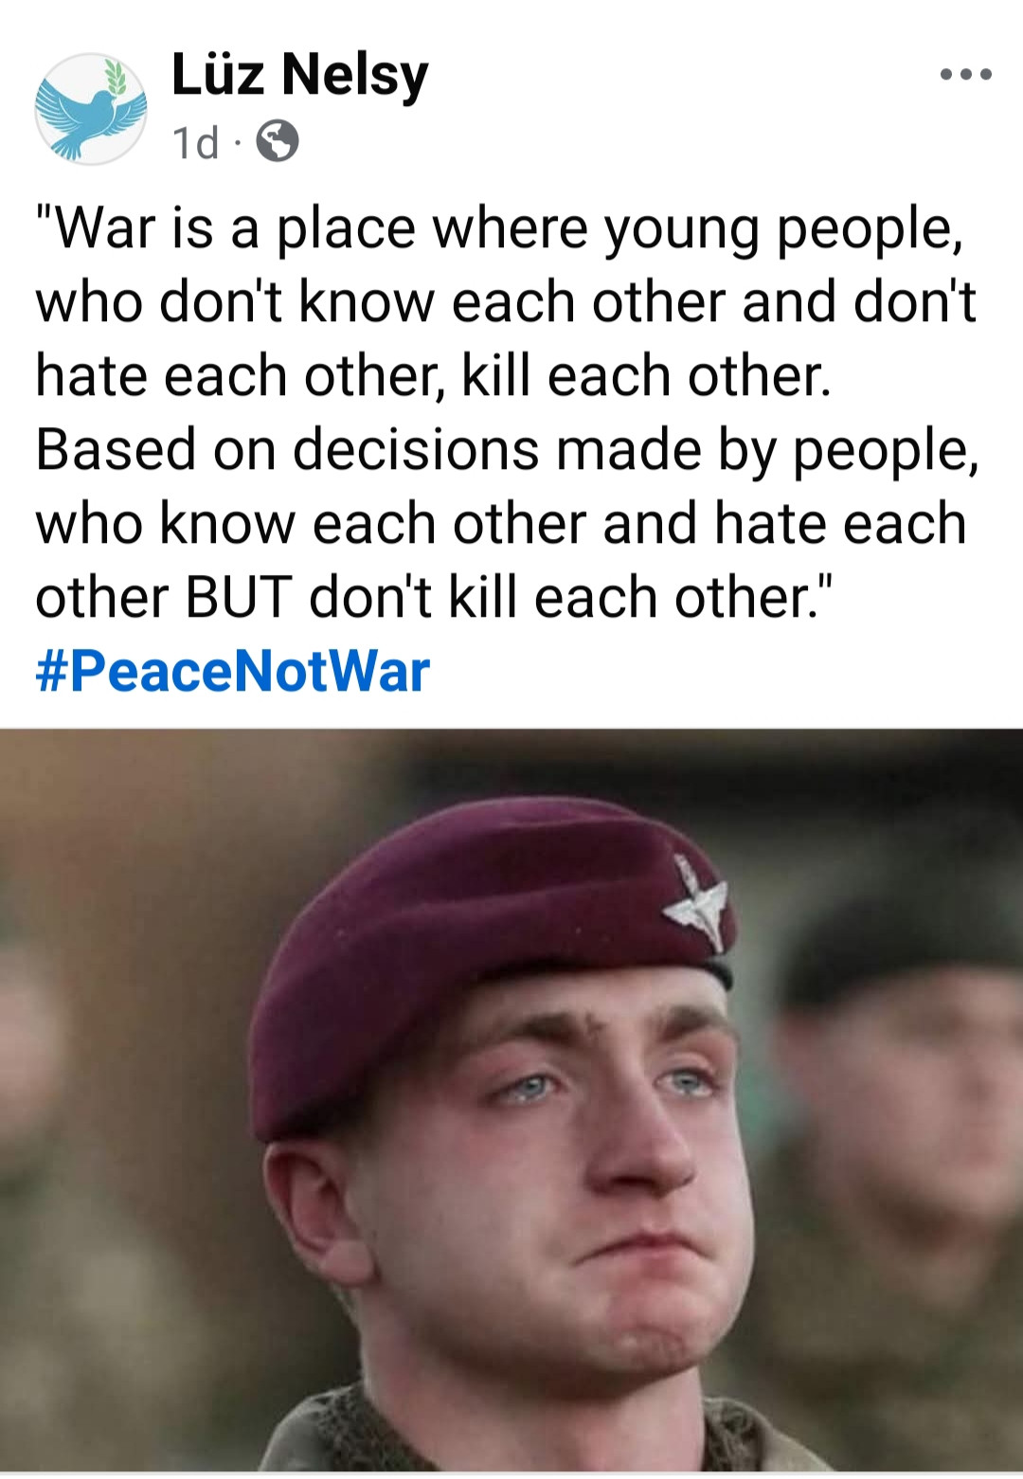Viewport: 1023px width, 1479px height.
Task: Tap the line "Based on decisions made by people,"
Action: coord(507,449)
